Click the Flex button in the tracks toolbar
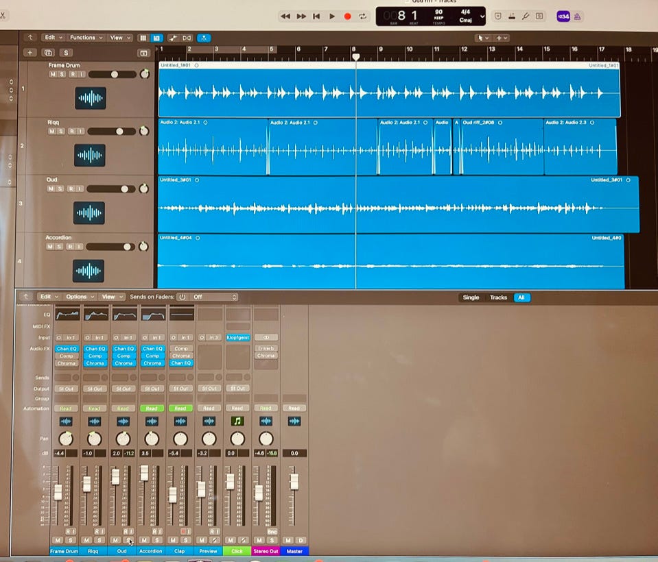This screenshot has height=562, width=658. pyautogui.click(x=187, y=38)
